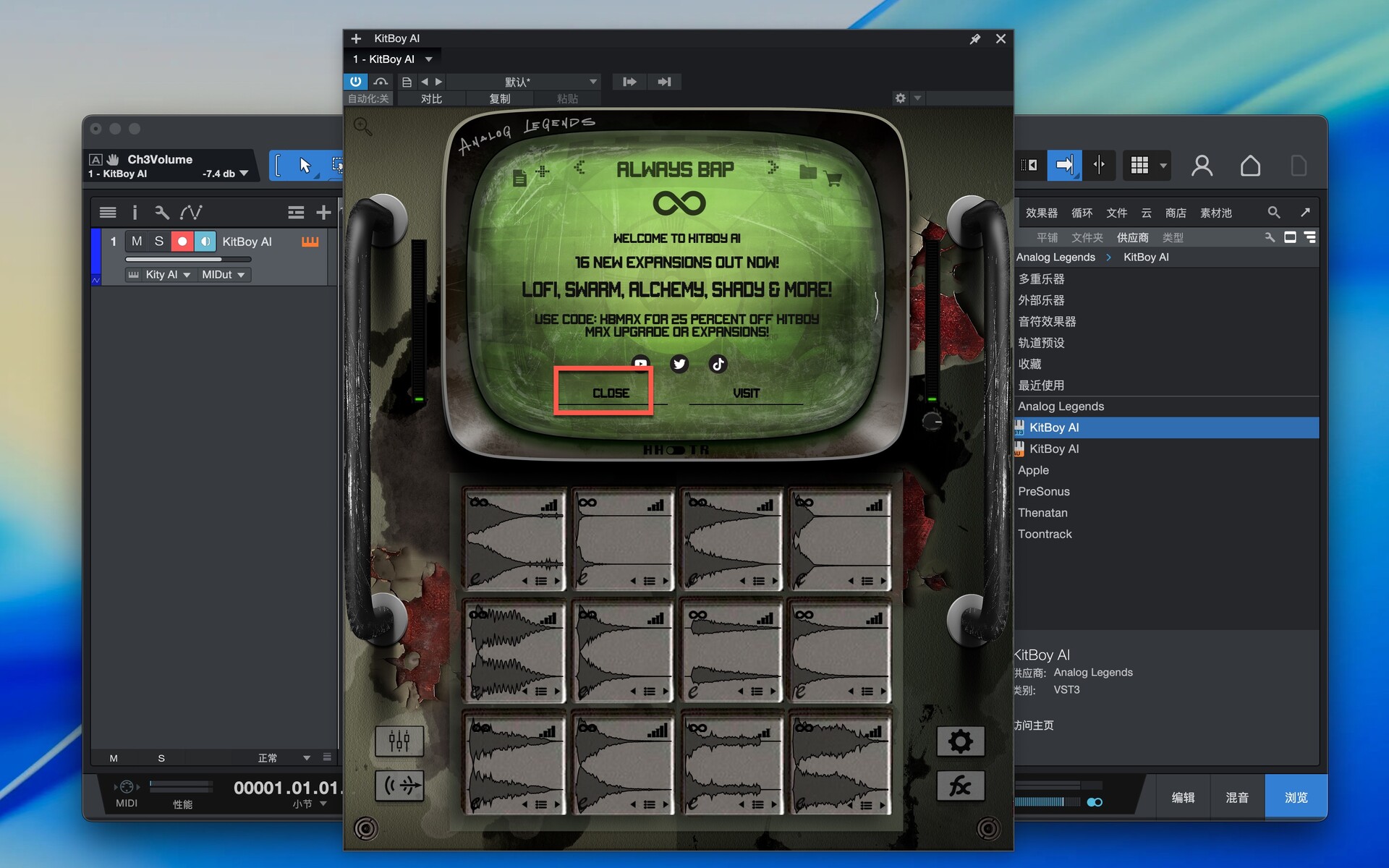1389x868 pixels.
Task: Switch to 混音 mix view
Action: pos(1237,797)
